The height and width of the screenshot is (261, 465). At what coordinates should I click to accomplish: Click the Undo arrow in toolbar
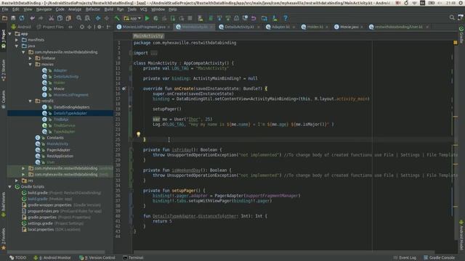(x=32, y=18)
